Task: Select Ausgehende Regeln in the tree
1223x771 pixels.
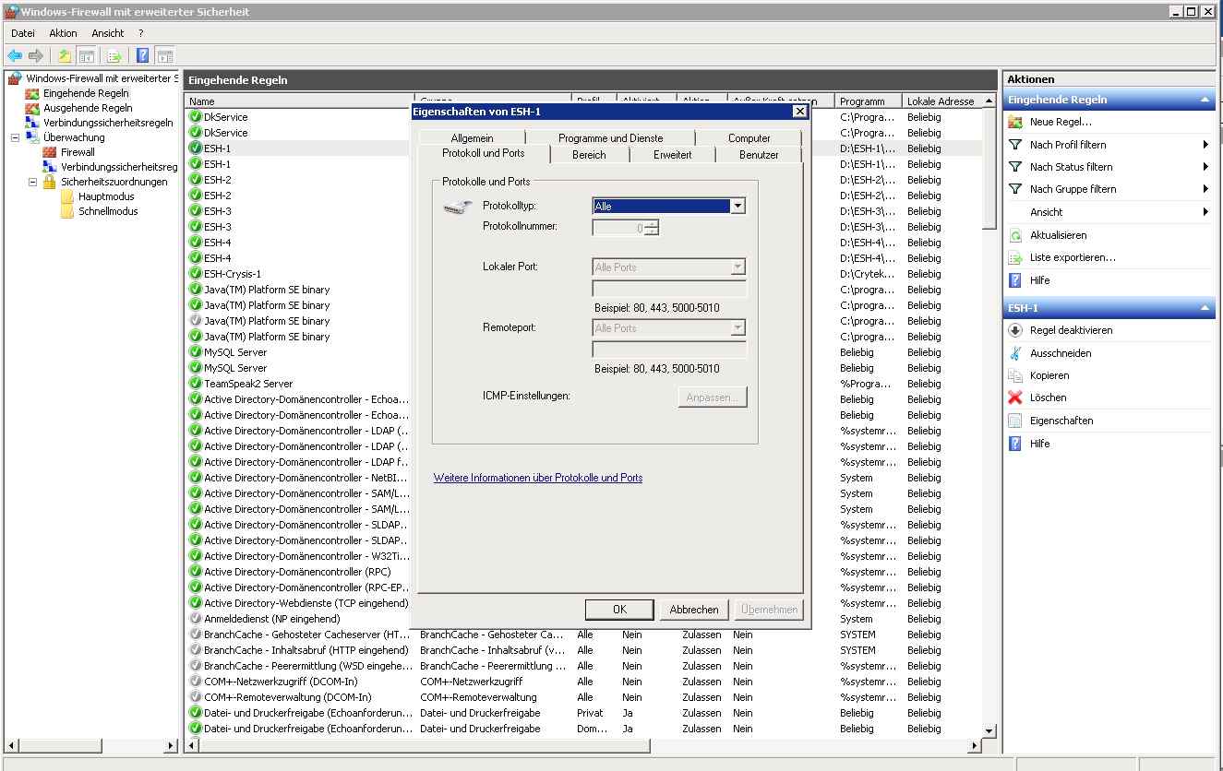Action: [88, 108]
